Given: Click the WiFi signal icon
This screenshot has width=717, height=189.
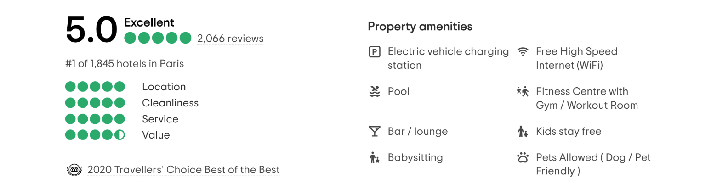Looking at the screenshot, I should (523, 51).
